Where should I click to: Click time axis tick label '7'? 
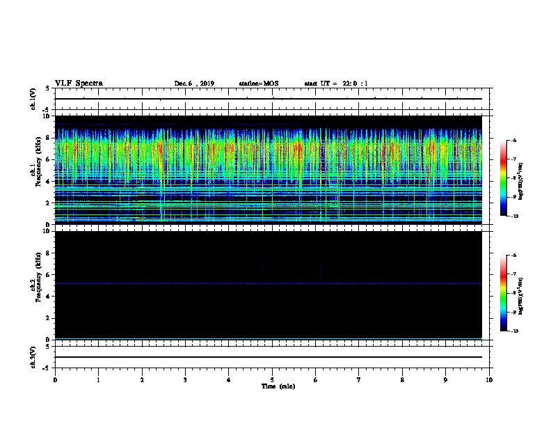click(x=359, y=380)
